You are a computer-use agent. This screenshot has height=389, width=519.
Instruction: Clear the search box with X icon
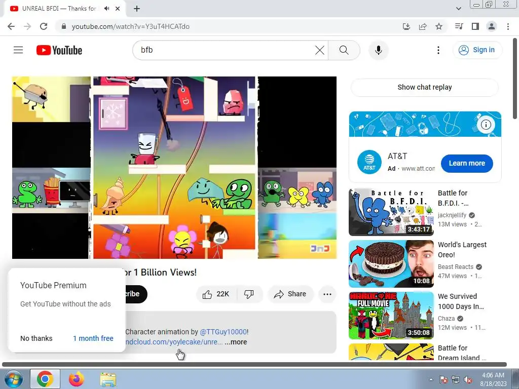(320, 50)
